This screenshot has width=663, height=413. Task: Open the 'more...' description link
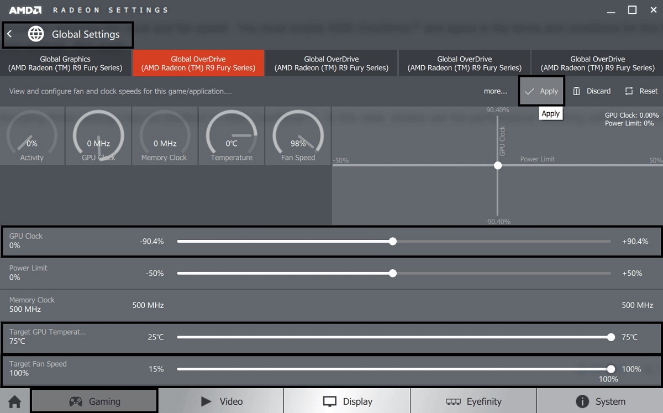tap(496, 91)
